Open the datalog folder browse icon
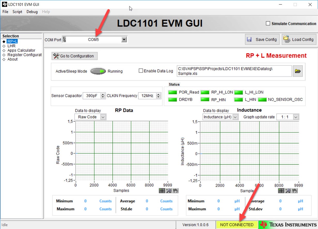318x229 pixels. click(298, 71)
